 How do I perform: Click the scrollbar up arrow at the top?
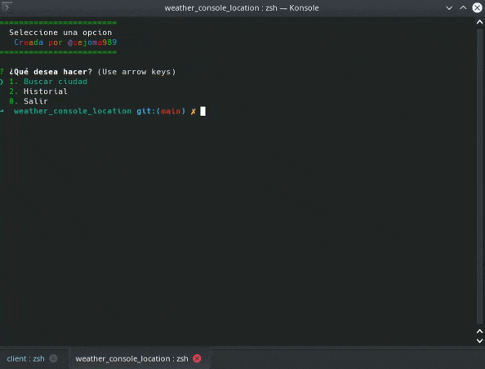click(479, 22)
